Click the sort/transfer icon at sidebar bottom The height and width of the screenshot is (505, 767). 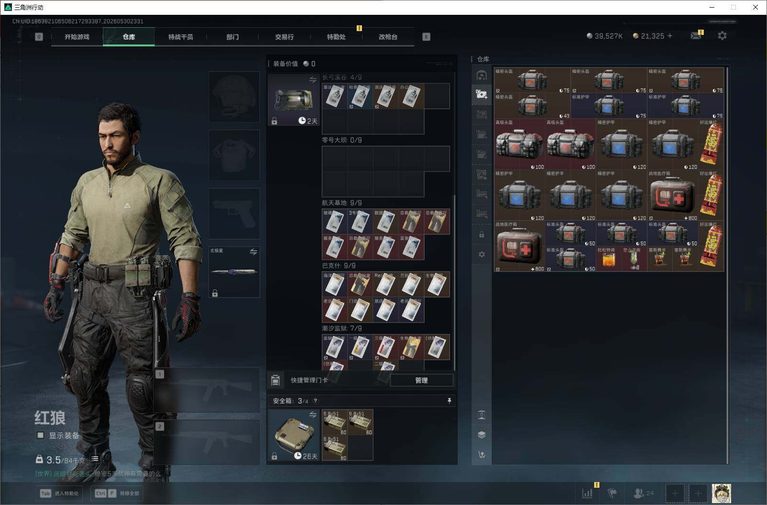(482, 455)
